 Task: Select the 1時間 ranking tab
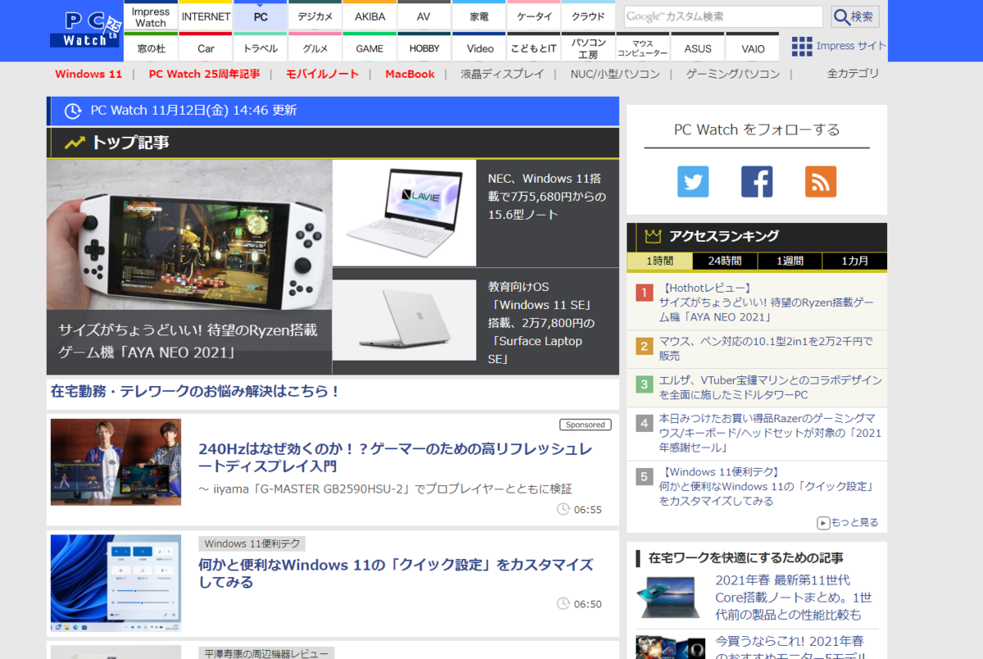pos(659,261)
